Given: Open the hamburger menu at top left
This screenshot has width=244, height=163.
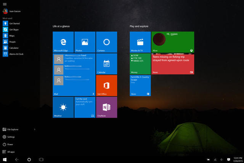Looking at the screenshot, I should (x=5, y=4).
